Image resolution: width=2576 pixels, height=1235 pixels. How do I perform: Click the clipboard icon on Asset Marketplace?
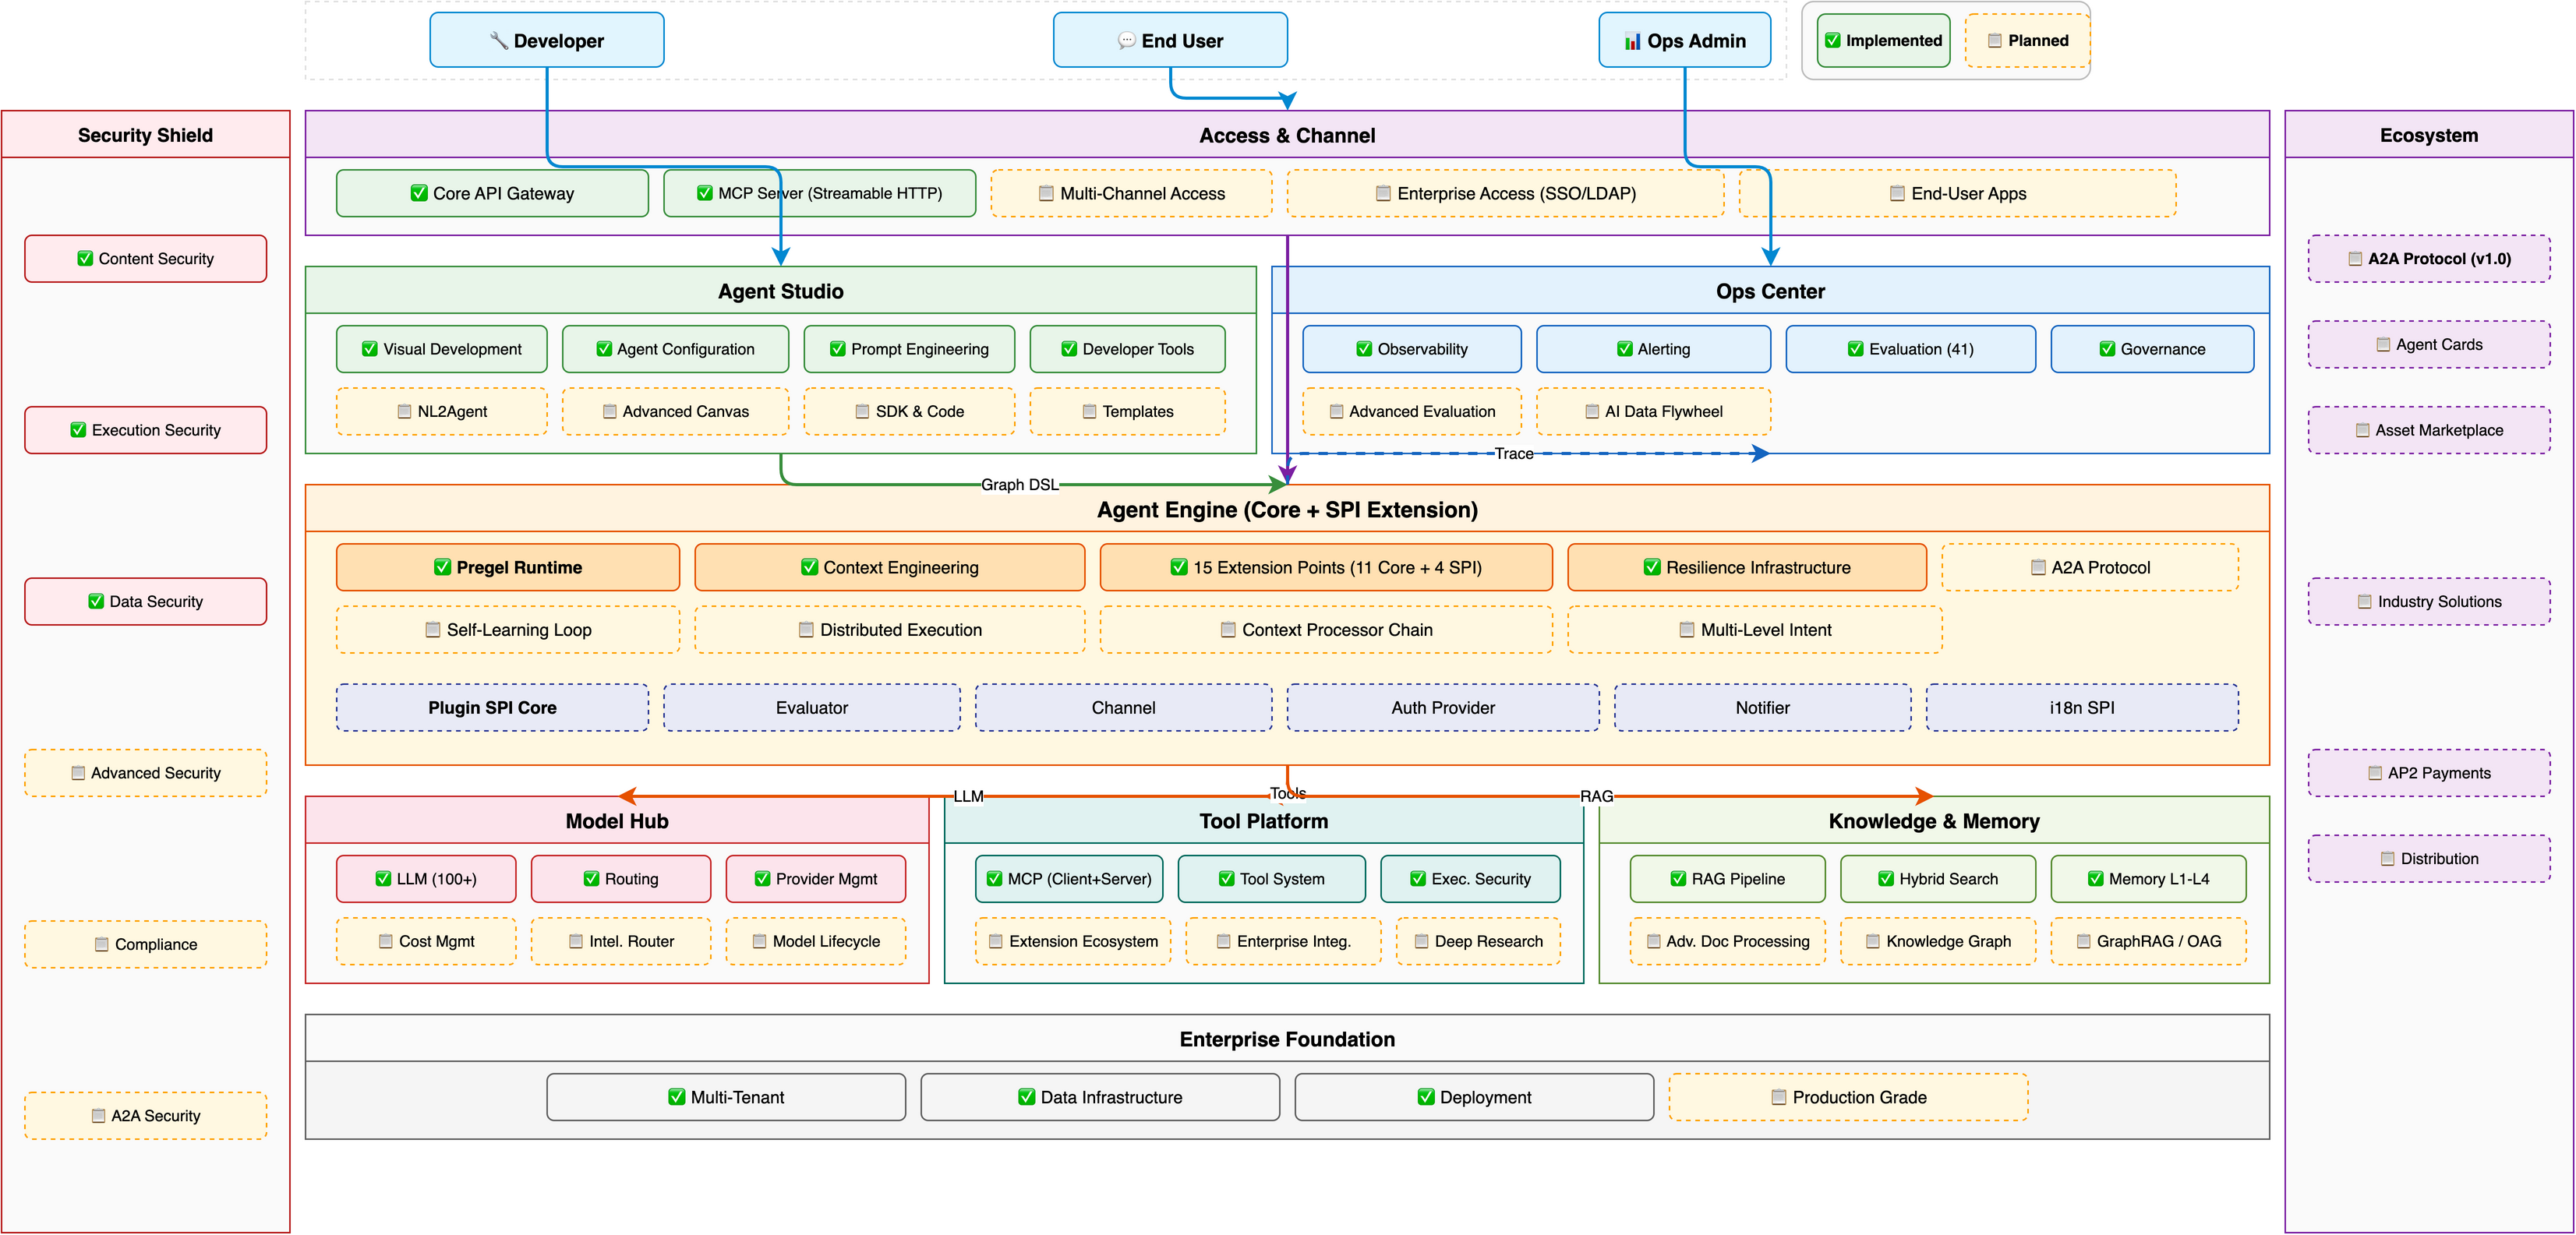(x=2362, y=430)
